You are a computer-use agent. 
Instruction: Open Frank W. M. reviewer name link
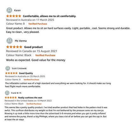pyautogui.click(x=16, y=93)
